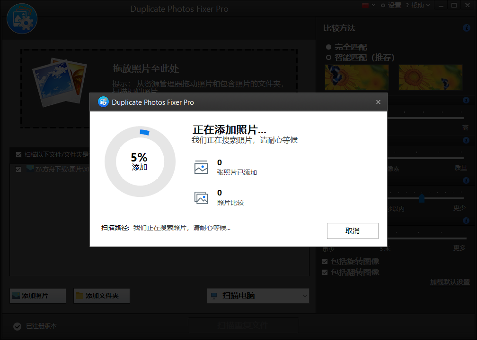Click the 扫描路径 status text
Viewport: 477px width, 340px height.
[166, 228]
